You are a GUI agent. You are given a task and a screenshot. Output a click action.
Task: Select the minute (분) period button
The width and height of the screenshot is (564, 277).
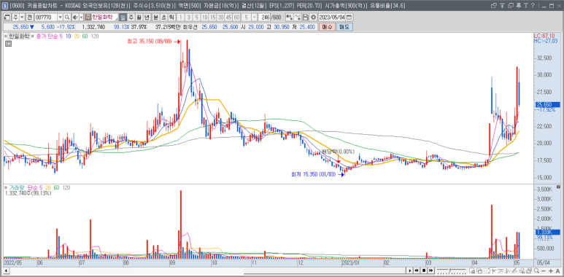(x=155, y=17)
